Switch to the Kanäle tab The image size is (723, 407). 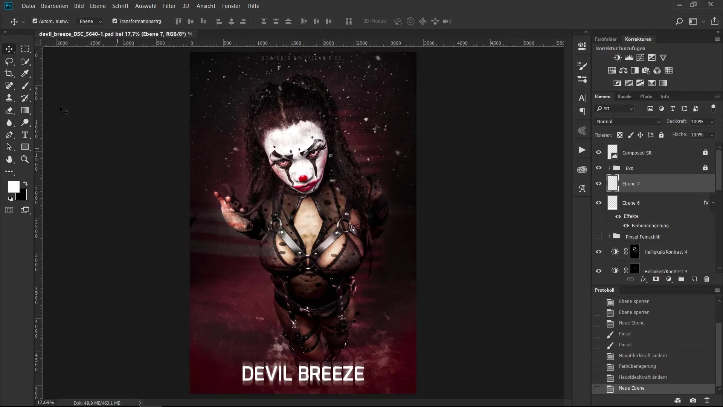[x=624, y=96]
